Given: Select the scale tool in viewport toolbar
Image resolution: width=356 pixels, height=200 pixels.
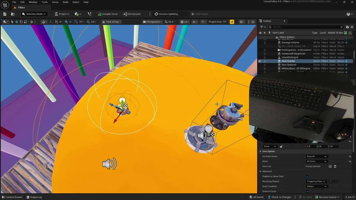Looking at the screenshot, I should coord(26,22).
